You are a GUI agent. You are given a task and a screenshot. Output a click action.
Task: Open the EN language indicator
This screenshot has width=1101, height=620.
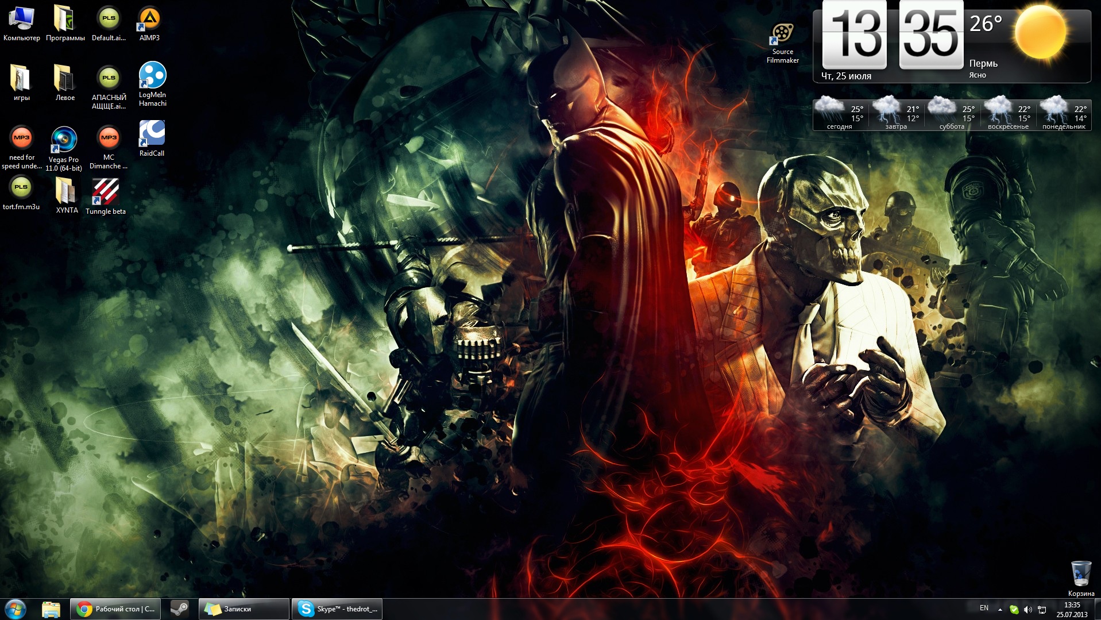coord(984,608)
